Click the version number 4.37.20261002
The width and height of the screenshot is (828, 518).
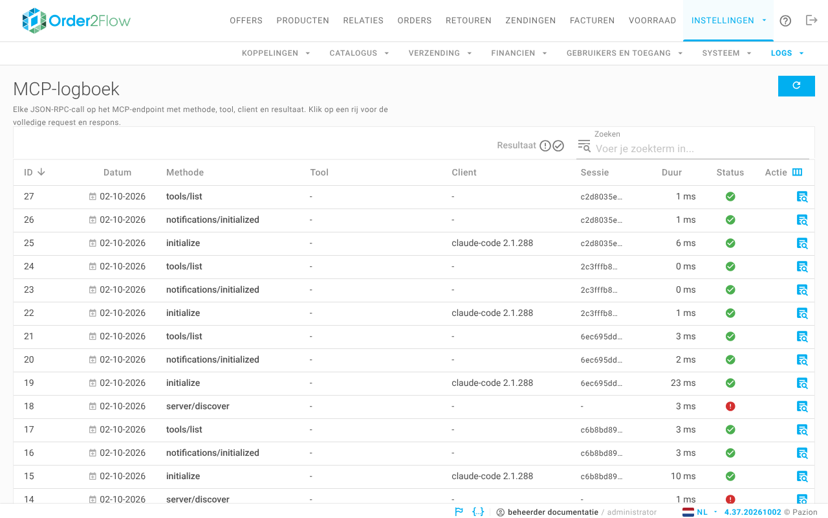click(753, 512)
